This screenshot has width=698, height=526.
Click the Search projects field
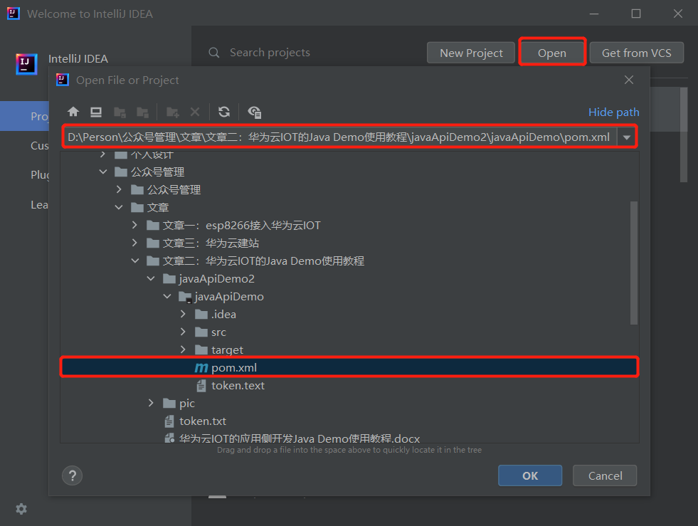click(x=270, y=53)
